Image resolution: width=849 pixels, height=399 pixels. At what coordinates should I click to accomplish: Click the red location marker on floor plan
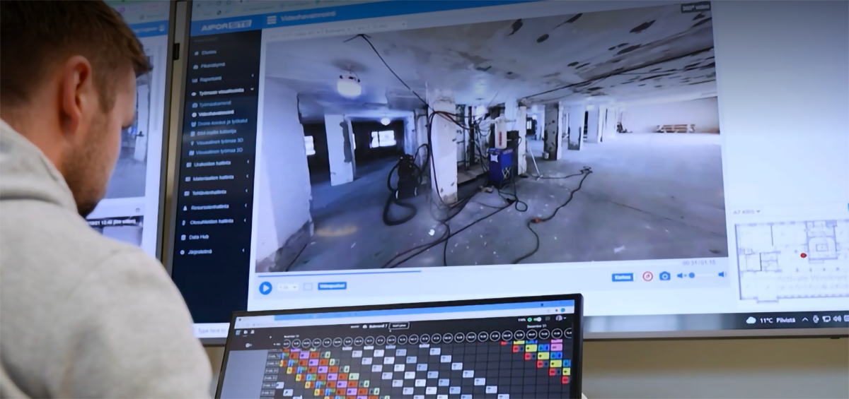click(x=803, y=255)
